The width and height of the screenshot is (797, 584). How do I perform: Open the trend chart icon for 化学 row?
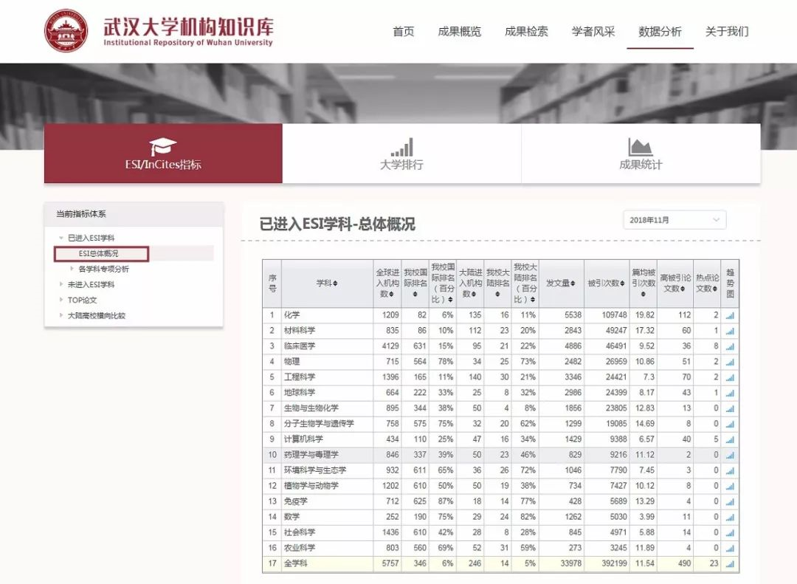pyautogui.click(x=730, y=315)
